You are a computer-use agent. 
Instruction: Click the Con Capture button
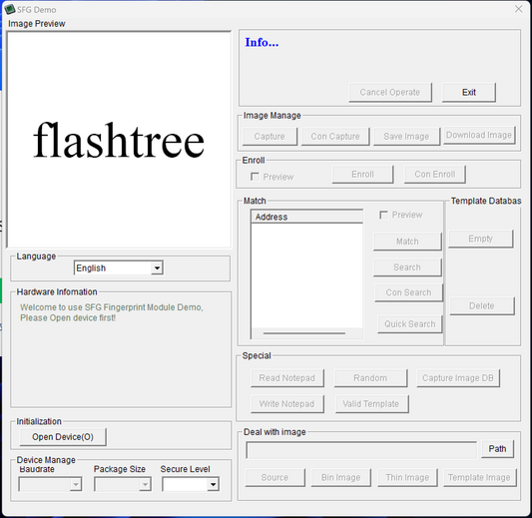click(335, 137)
